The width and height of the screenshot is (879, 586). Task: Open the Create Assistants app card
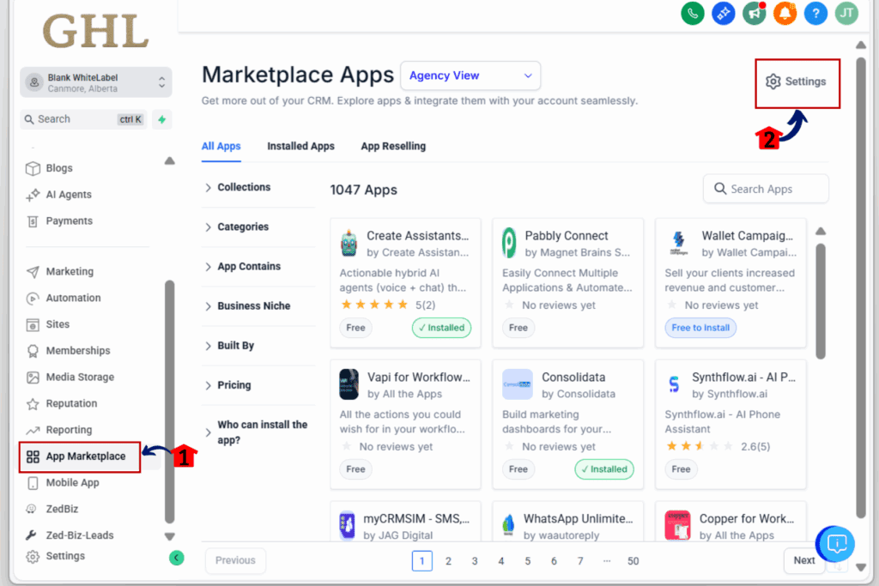click(405, 283)
